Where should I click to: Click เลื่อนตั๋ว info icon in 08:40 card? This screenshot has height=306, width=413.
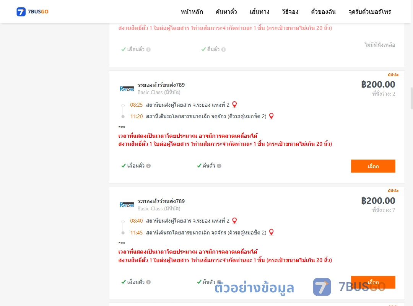pos(148,282)
